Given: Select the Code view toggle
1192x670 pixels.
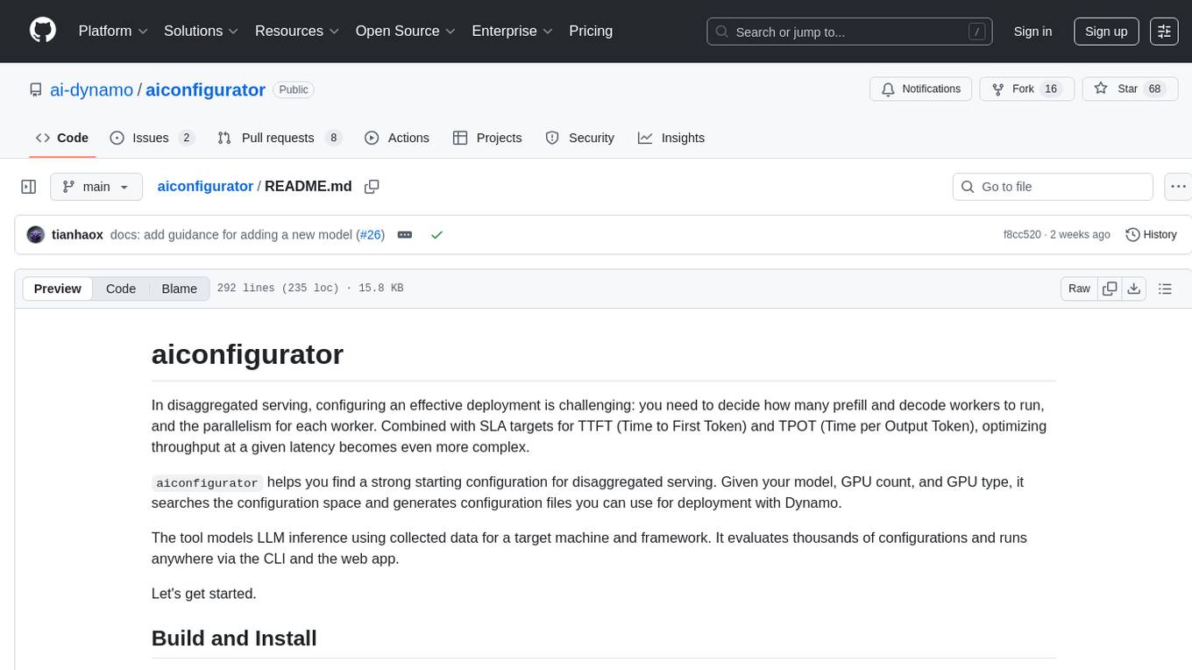Looking at the screenshot, I should tap(121, 289).
